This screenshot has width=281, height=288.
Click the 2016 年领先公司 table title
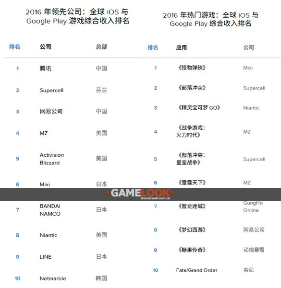(x=77, y=16)
